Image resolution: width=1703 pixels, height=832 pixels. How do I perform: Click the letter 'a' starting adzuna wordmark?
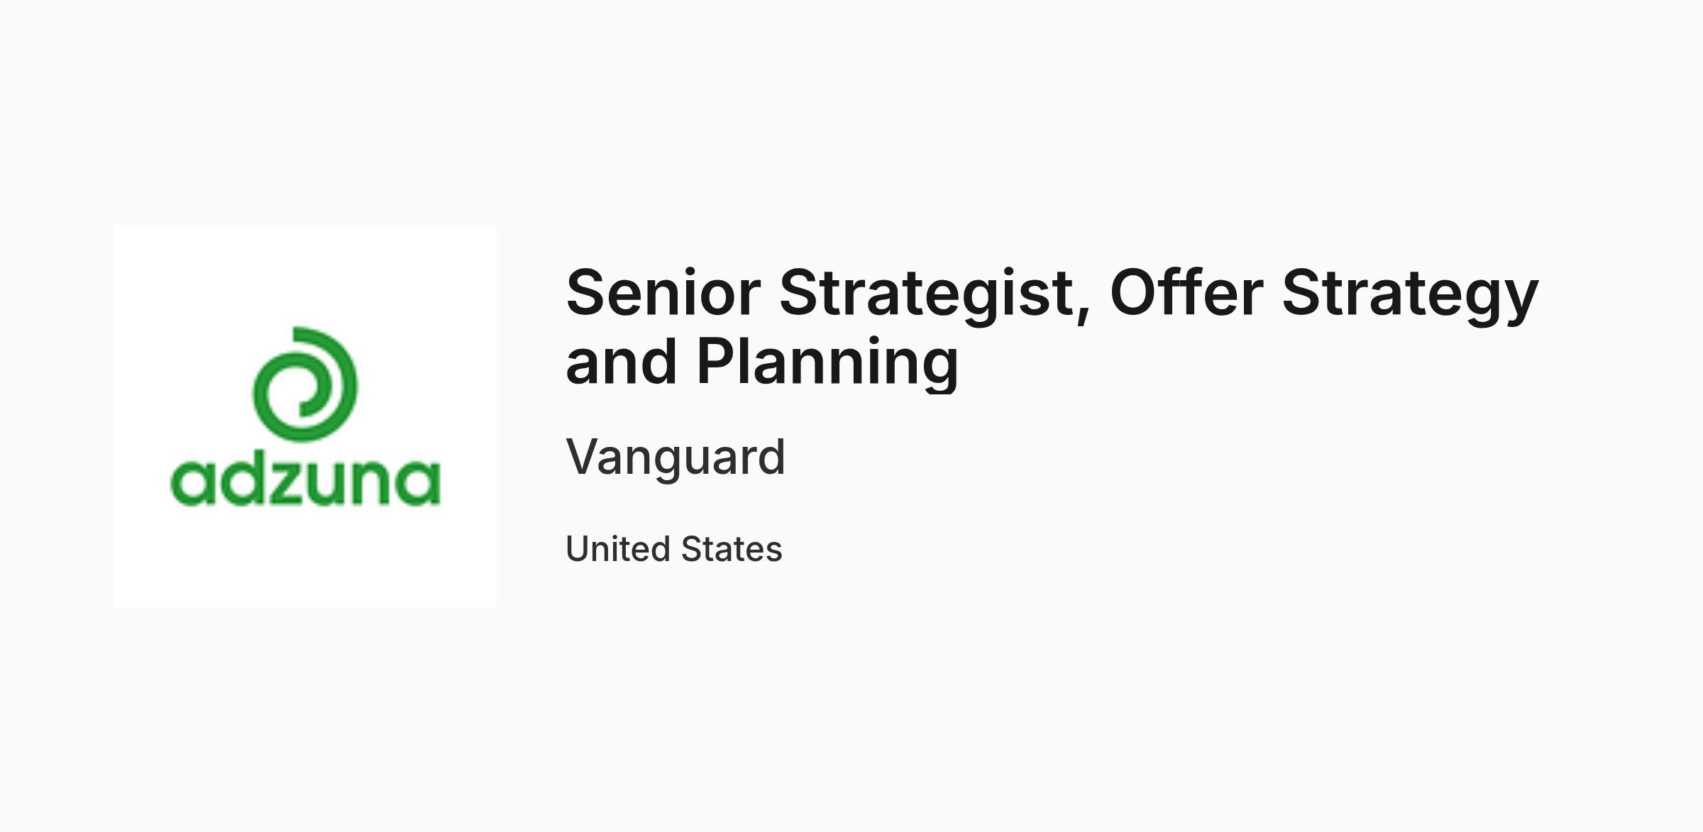192,484
